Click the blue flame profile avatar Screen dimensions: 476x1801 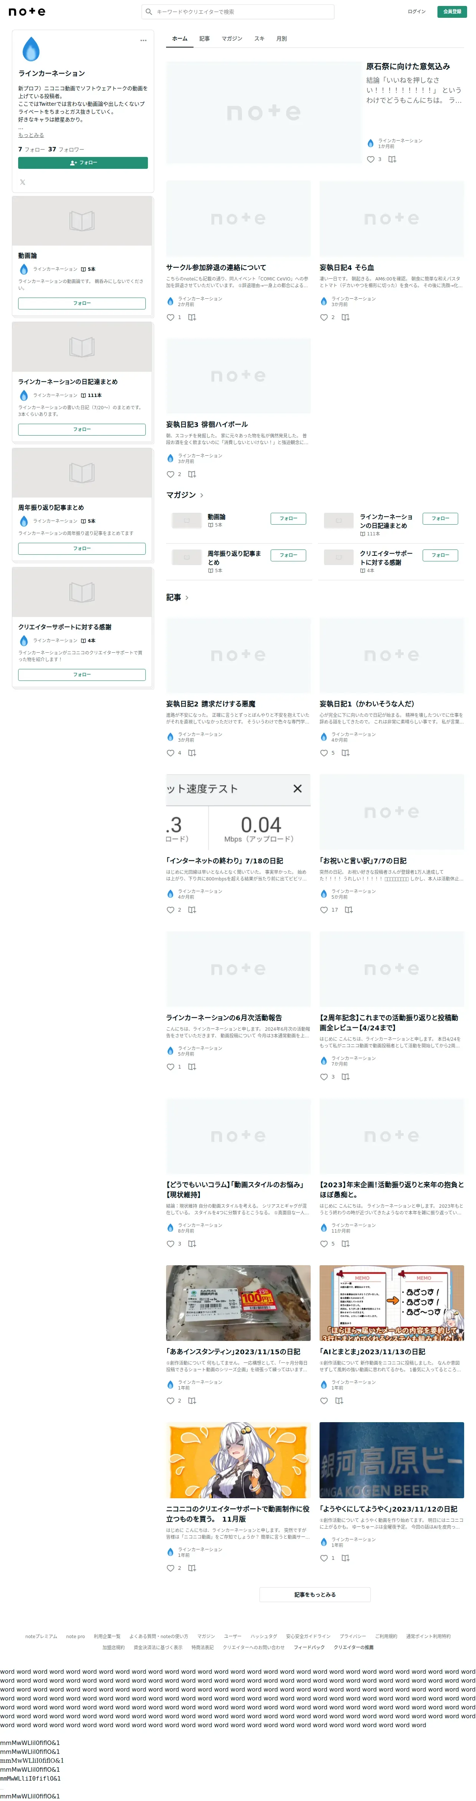[31, 50]
